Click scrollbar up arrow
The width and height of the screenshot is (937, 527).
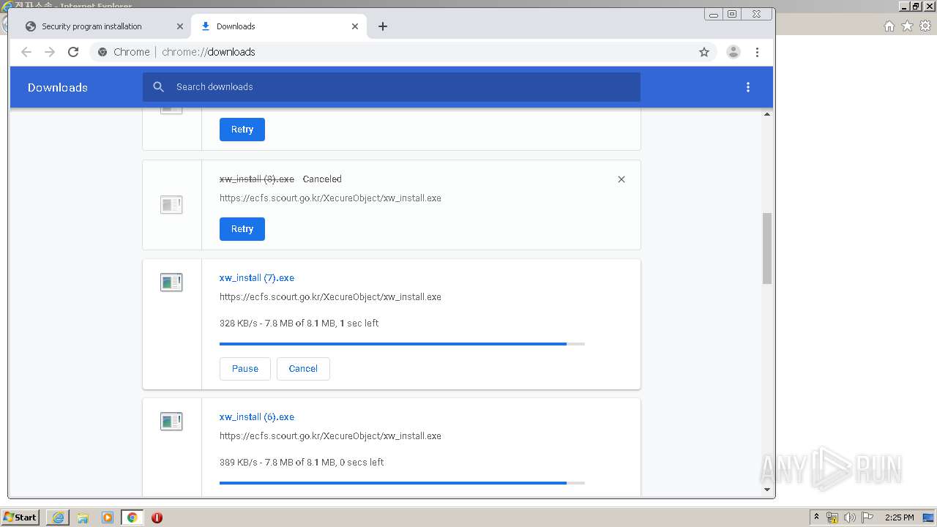767,113
